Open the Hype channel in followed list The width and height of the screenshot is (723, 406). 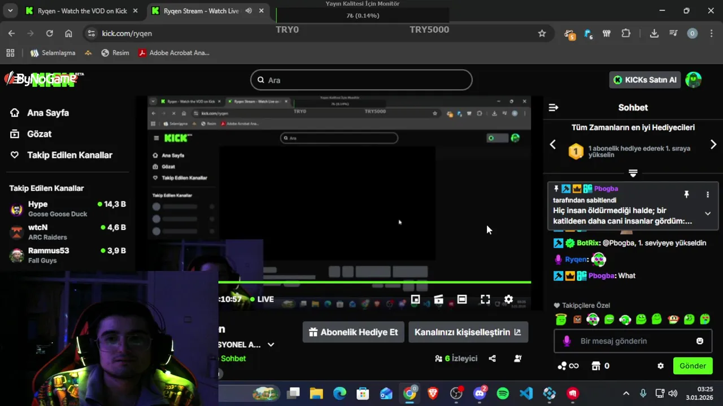pos(68,209)
